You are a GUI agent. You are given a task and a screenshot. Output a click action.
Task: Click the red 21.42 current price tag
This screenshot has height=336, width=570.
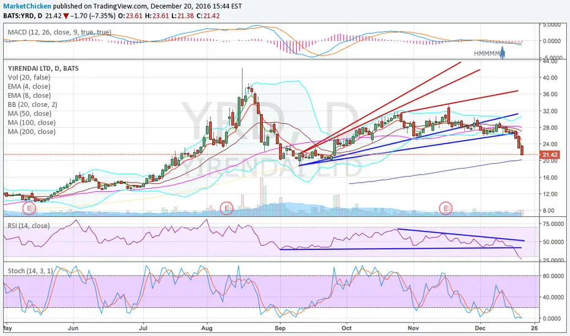[x=550, y=155]
